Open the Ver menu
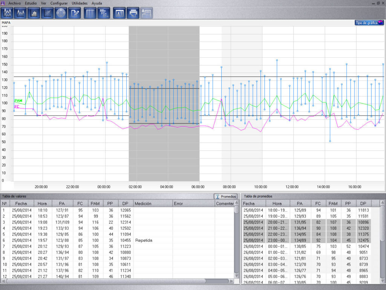This screenshot has width=386, height=290. tap(44, 3)
